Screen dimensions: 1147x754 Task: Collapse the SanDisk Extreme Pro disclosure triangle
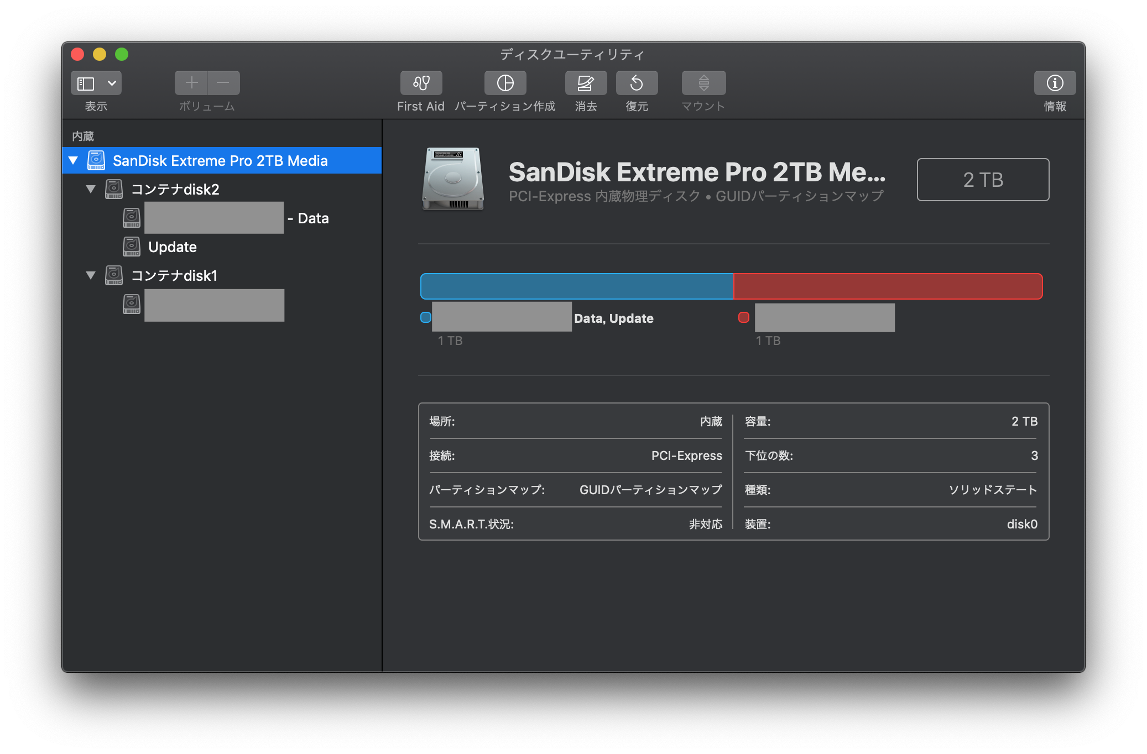pyautogui.click(x=74, y=160)
